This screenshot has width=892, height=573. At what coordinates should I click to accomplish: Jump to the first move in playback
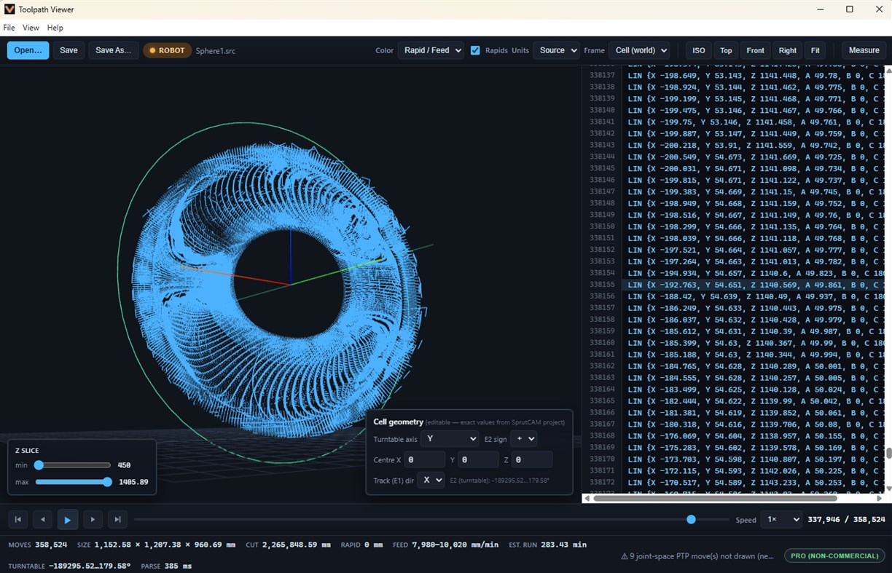(x=18, y=520)
